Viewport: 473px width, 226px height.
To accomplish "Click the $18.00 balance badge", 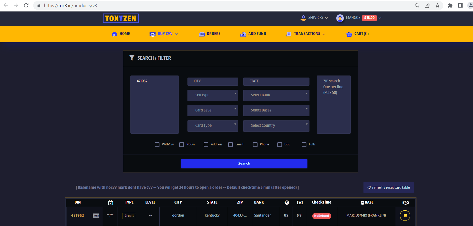I will [x=369, y=18].
